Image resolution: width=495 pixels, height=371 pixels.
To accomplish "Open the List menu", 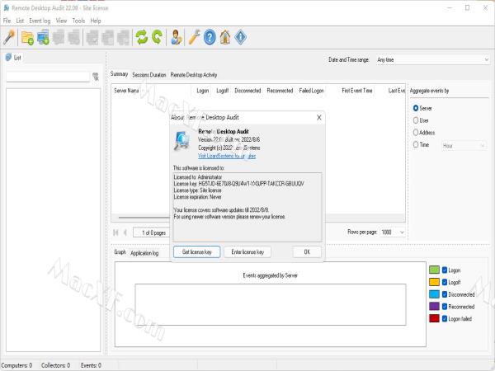I will (x=20, y=21).
